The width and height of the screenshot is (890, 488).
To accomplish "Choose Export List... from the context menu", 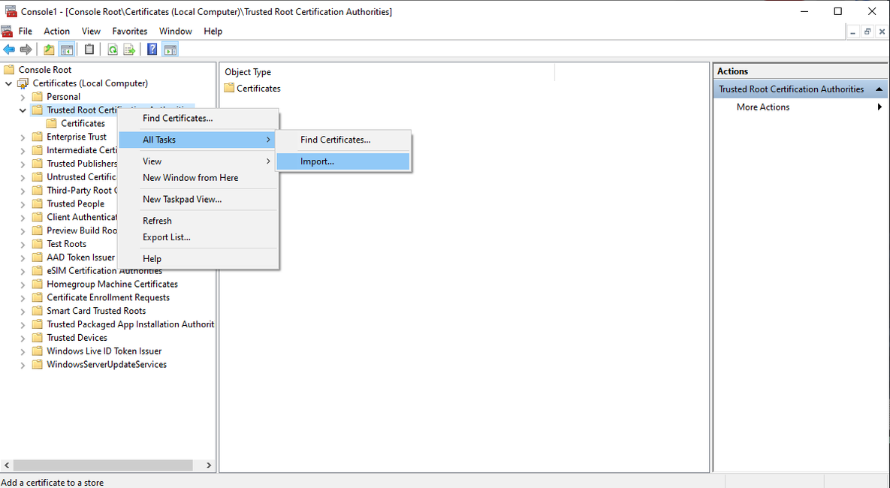I will click(167, 237).
